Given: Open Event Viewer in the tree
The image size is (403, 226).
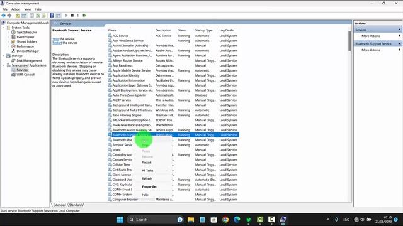Looking at the screenshot, I should click(25, 37).
